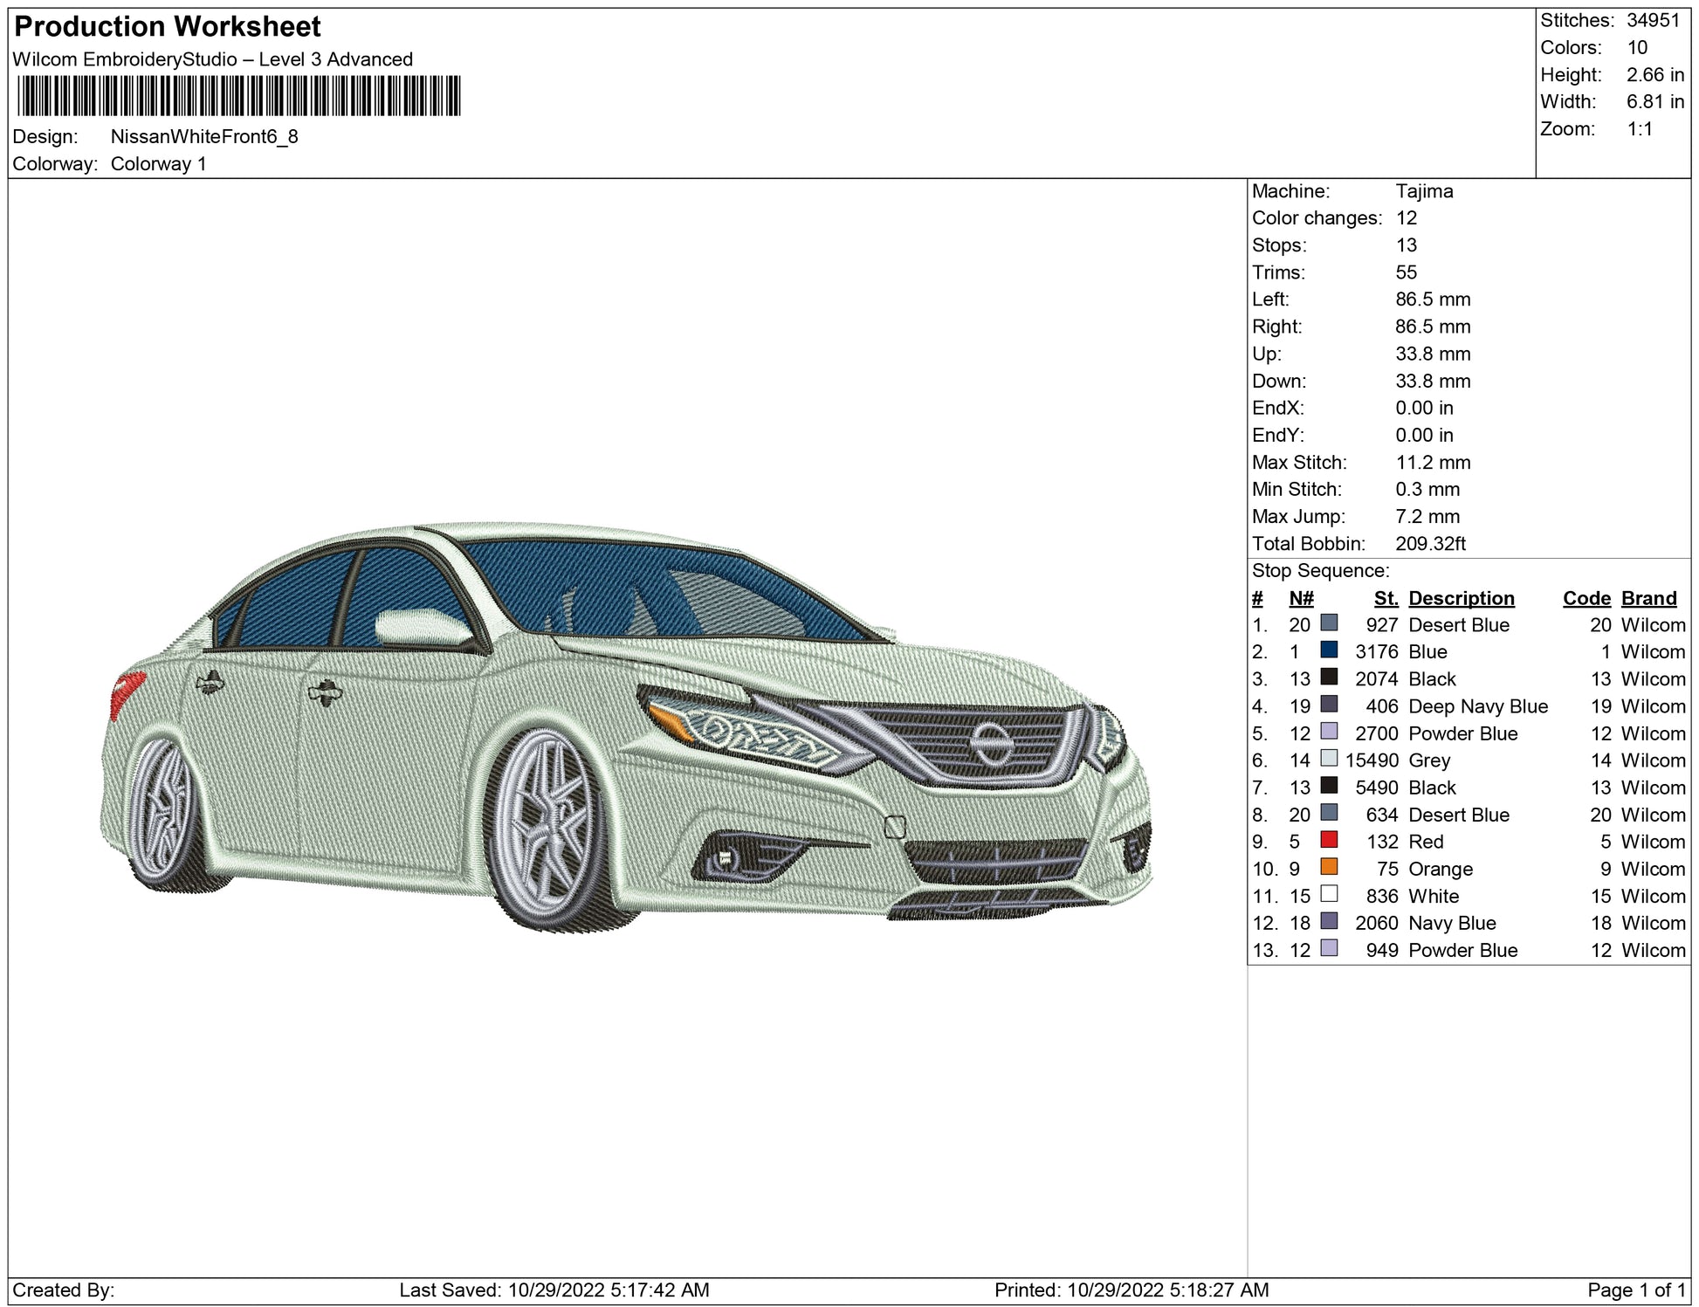The height and width of the screenshot is (1307, 1699).
Task: Select the Grey swatch in stop row 6
Action: pos(1329,758)
